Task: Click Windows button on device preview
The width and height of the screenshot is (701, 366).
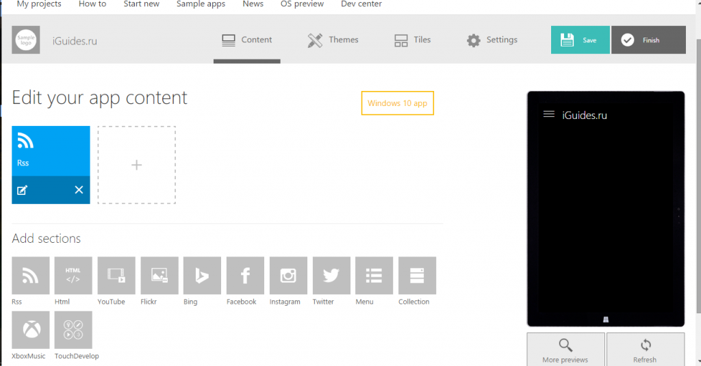Action: (606, 319)
